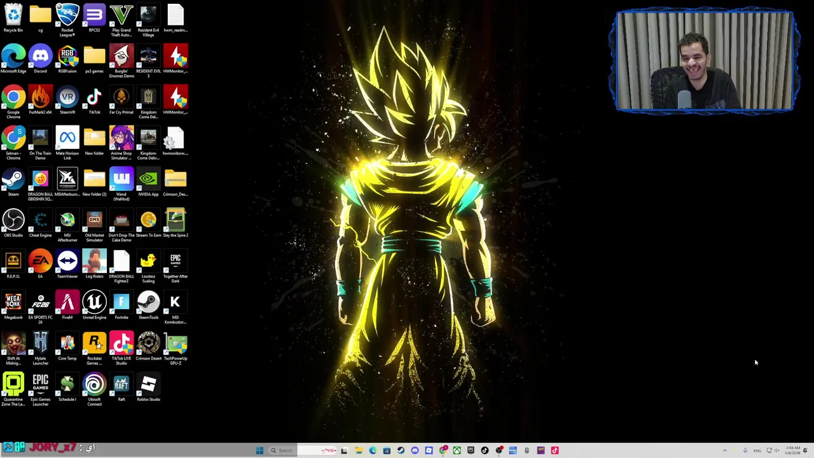The height and width of the screenshot is (458, 814).
Task: Click the webcam overlay in the corner
Action: (704, 62)
